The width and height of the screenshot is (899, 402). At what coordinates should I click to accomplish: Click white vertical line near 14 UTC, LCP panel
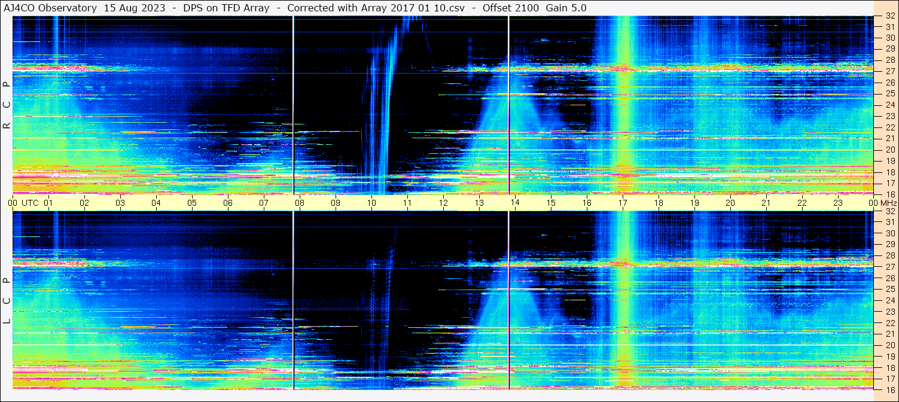[508, 300]
